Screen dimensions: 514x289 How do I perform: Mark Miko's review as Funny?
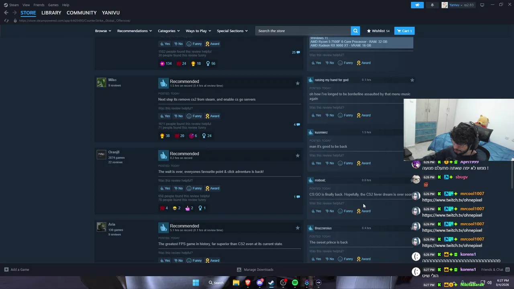click(x=194, y=116)
